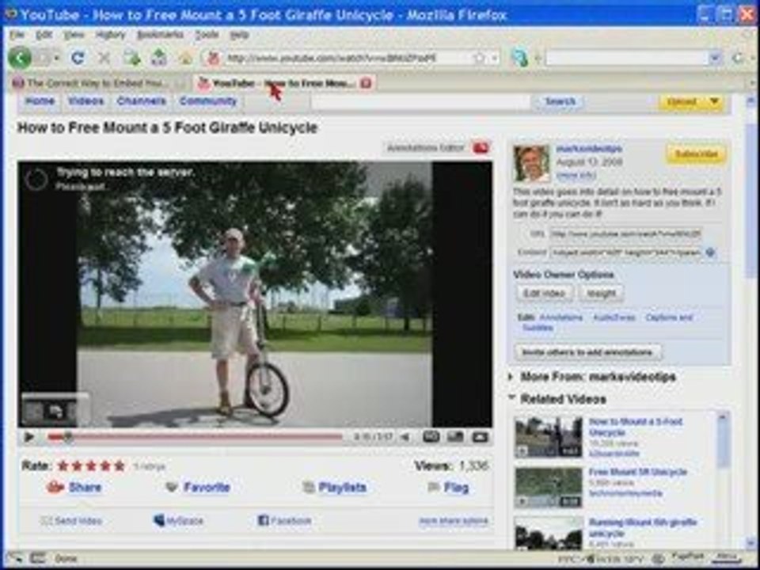Stop loading with the X toolbar icon
760x570 pixels.
(104, 59)
